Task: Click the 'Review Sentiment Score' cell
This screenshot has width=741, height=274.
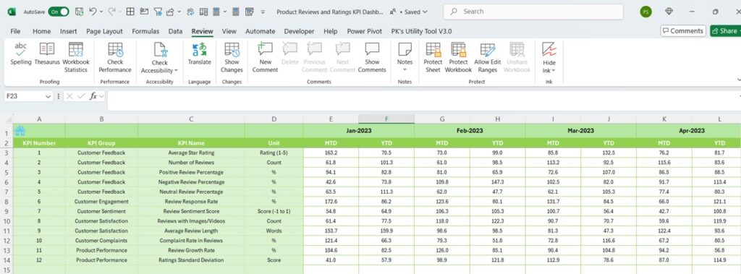Action: point(191,211)
